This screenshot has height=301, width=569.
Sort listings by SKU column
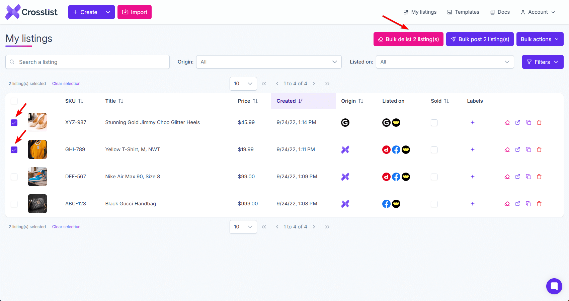74,101
